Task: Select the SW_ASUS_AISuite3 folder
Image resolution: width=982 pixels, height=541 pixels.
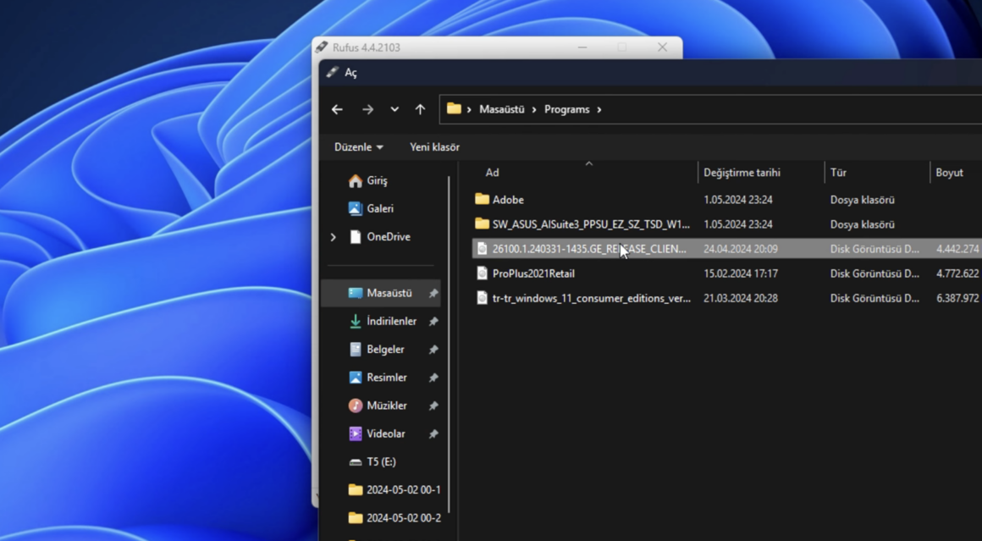Action: (591, 224)
